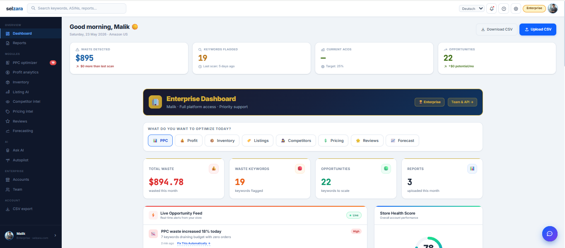Click PPC waste increased 18% today heading
This screenshot has height=248, width=565.
pyautogui.click(x=191, y=231)
